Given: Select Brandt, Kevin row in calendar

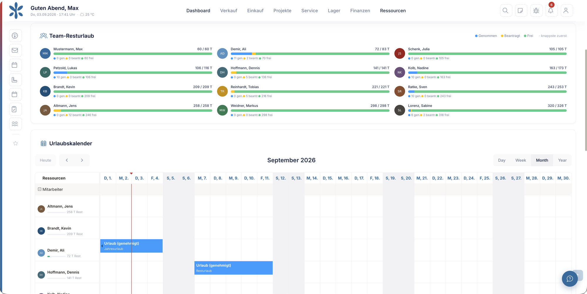Looking at the screenshot, I should (67, 228).
